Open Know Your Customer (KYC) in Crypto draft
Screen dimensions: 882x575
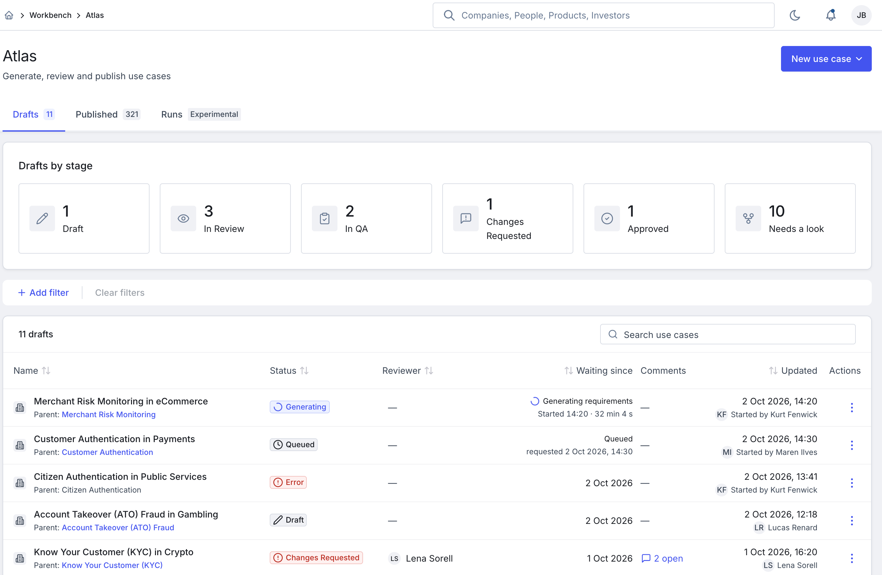113,552
